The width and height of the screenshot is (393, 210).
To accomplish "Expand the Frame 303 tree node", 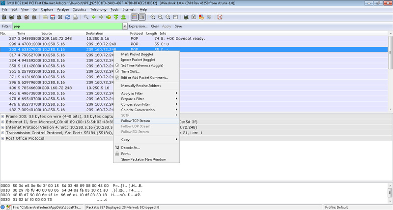I will [2, 117].
